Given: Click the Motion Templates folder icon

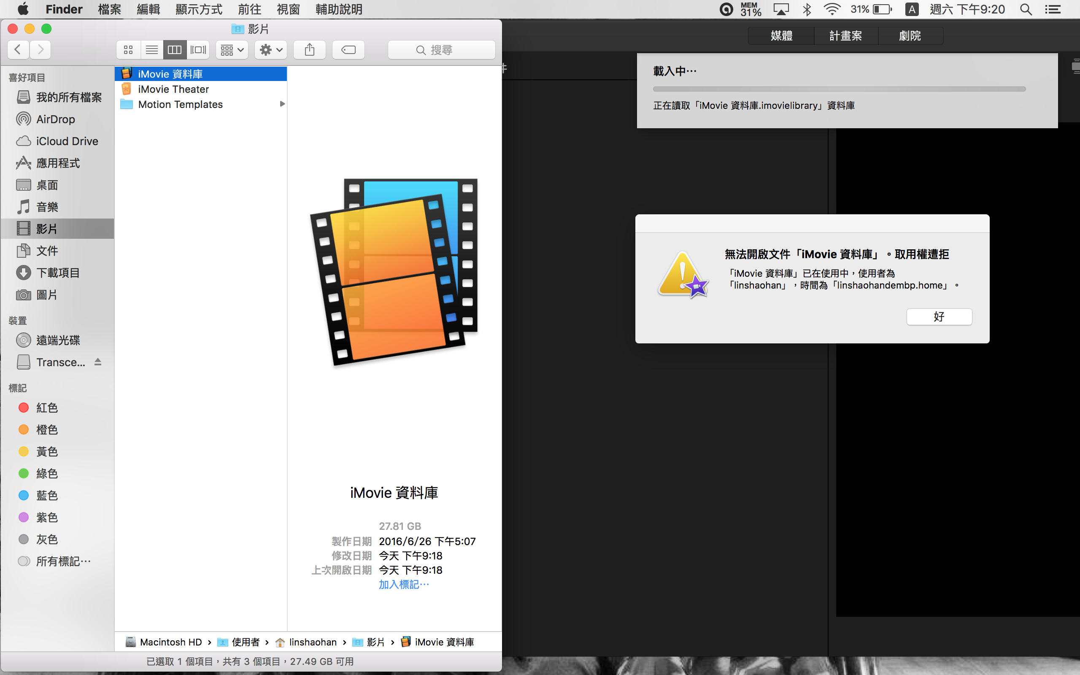Looking at the screenshot, I should coord(127,103).
